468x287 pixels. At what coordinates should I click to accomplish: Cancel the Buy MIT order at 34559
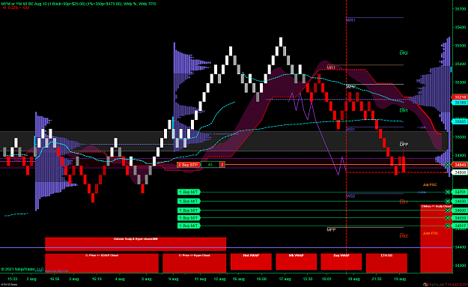tap(447, 218)
